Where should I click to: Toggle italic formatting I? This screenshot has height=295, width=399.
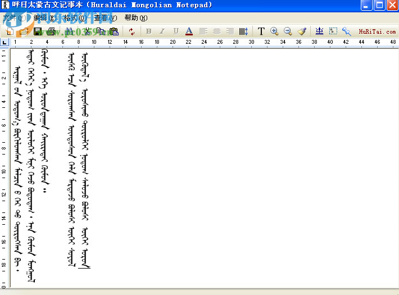pos(162,31)
